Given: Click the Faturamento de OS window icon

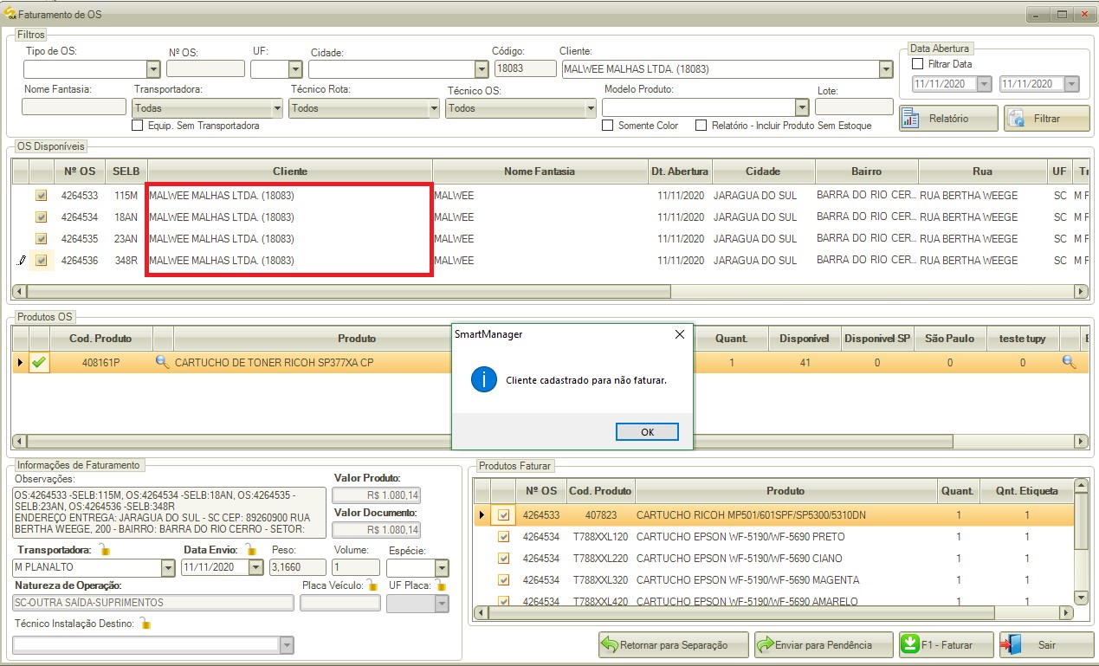Looking at the screenshot, I should 10,13.
